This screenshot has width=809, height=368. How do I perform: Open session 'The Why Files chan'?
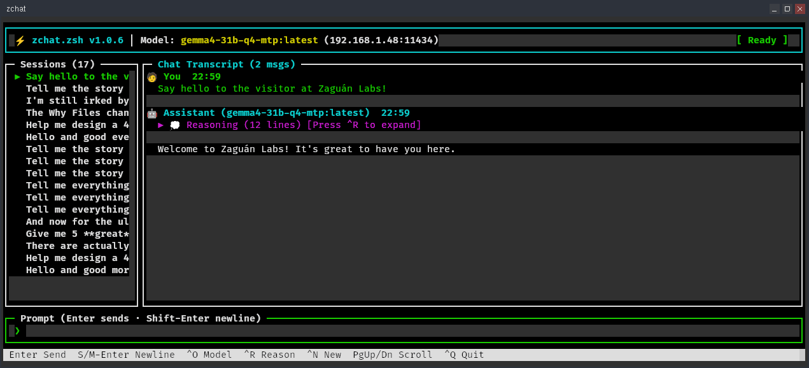(78, 113)
